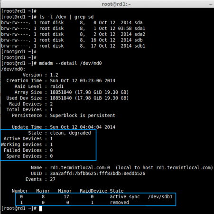Click the terminal cursor at last prompt
214x214 pixels.
pyautogui.click(x=40, y=208)
